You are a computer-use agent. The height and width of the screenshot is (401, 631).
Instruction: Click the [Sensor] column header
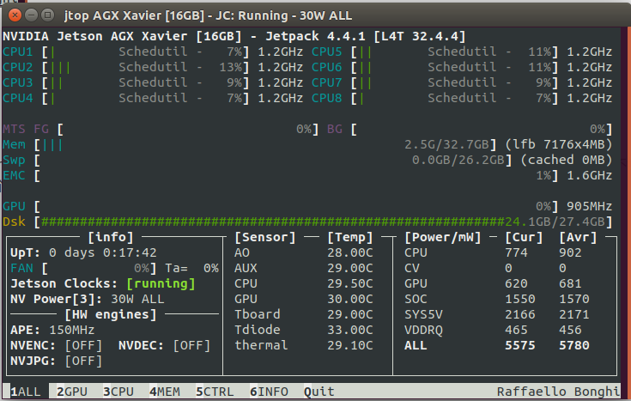(x=265, y=237)
